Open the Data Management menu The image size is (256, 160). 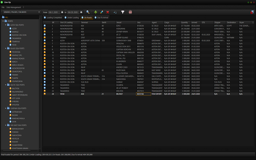[14, 7]
